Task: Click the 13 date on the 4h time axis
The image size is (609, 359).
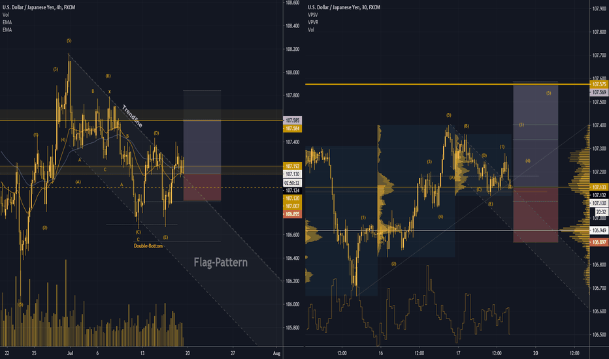Action: click(142, 353)
